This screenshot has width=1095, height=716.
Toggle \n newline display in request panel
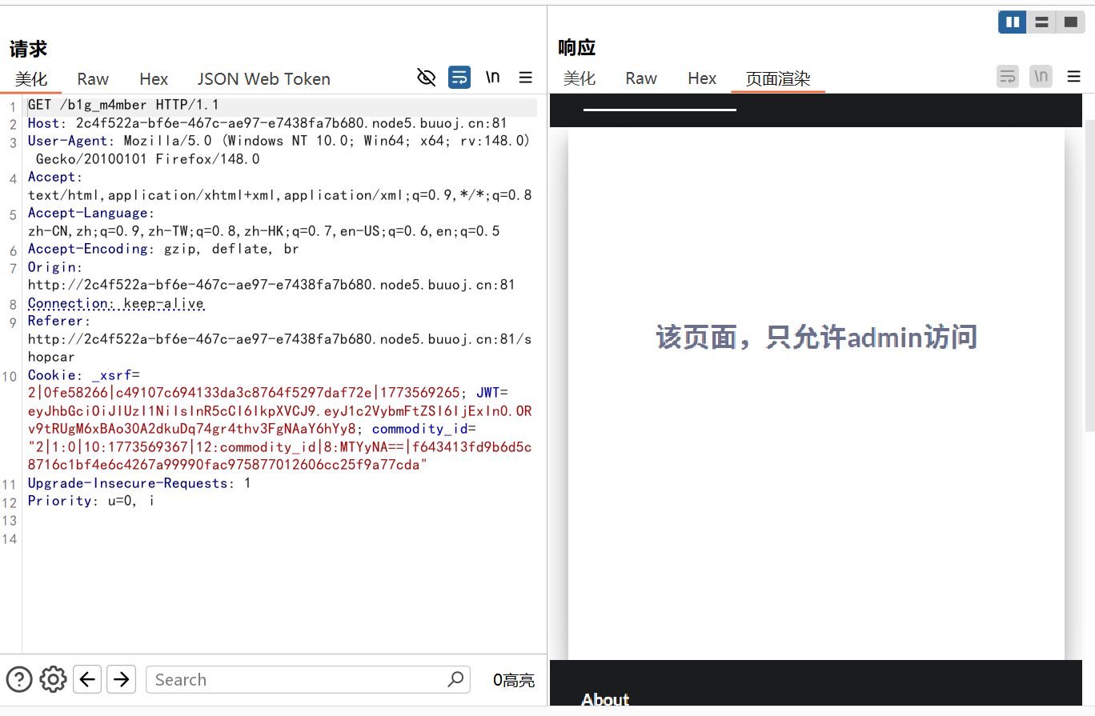tap(493, 78)
